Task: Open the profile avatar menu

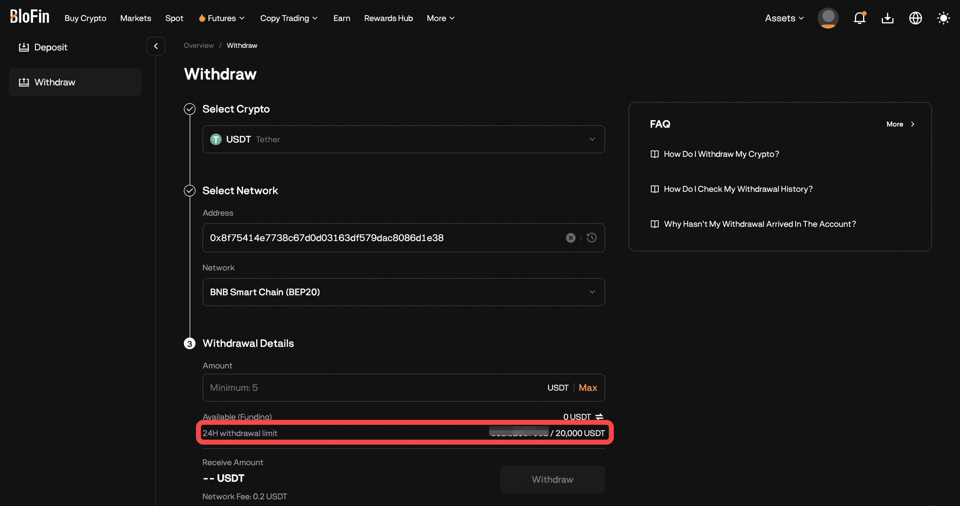Action: [828, 18]
